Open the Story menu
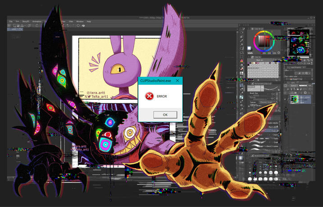Viewport: 323px width, 207px height. tap(26, 22)
